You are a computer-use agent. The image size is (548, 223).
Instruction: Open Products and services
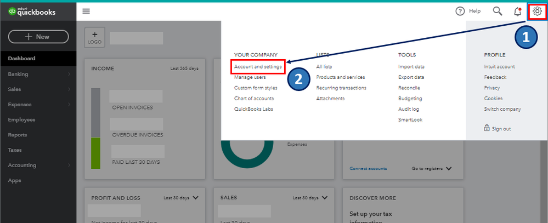pos(341,77)
